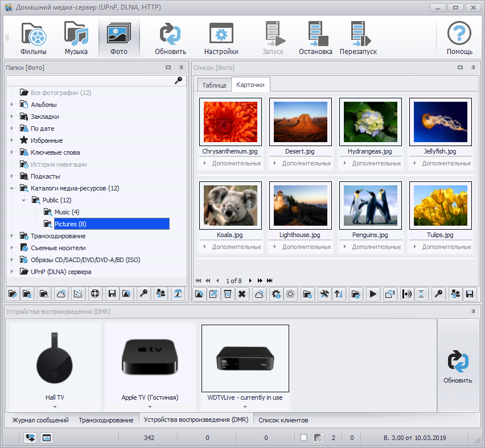The width and height of the screenshot is (485, 448).
Task: Open the Фильмы (Movies) section
Action: tap(34, 38)
